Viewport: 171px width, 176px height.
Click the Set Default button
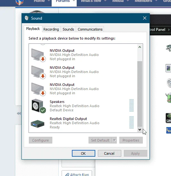(100, 140)
